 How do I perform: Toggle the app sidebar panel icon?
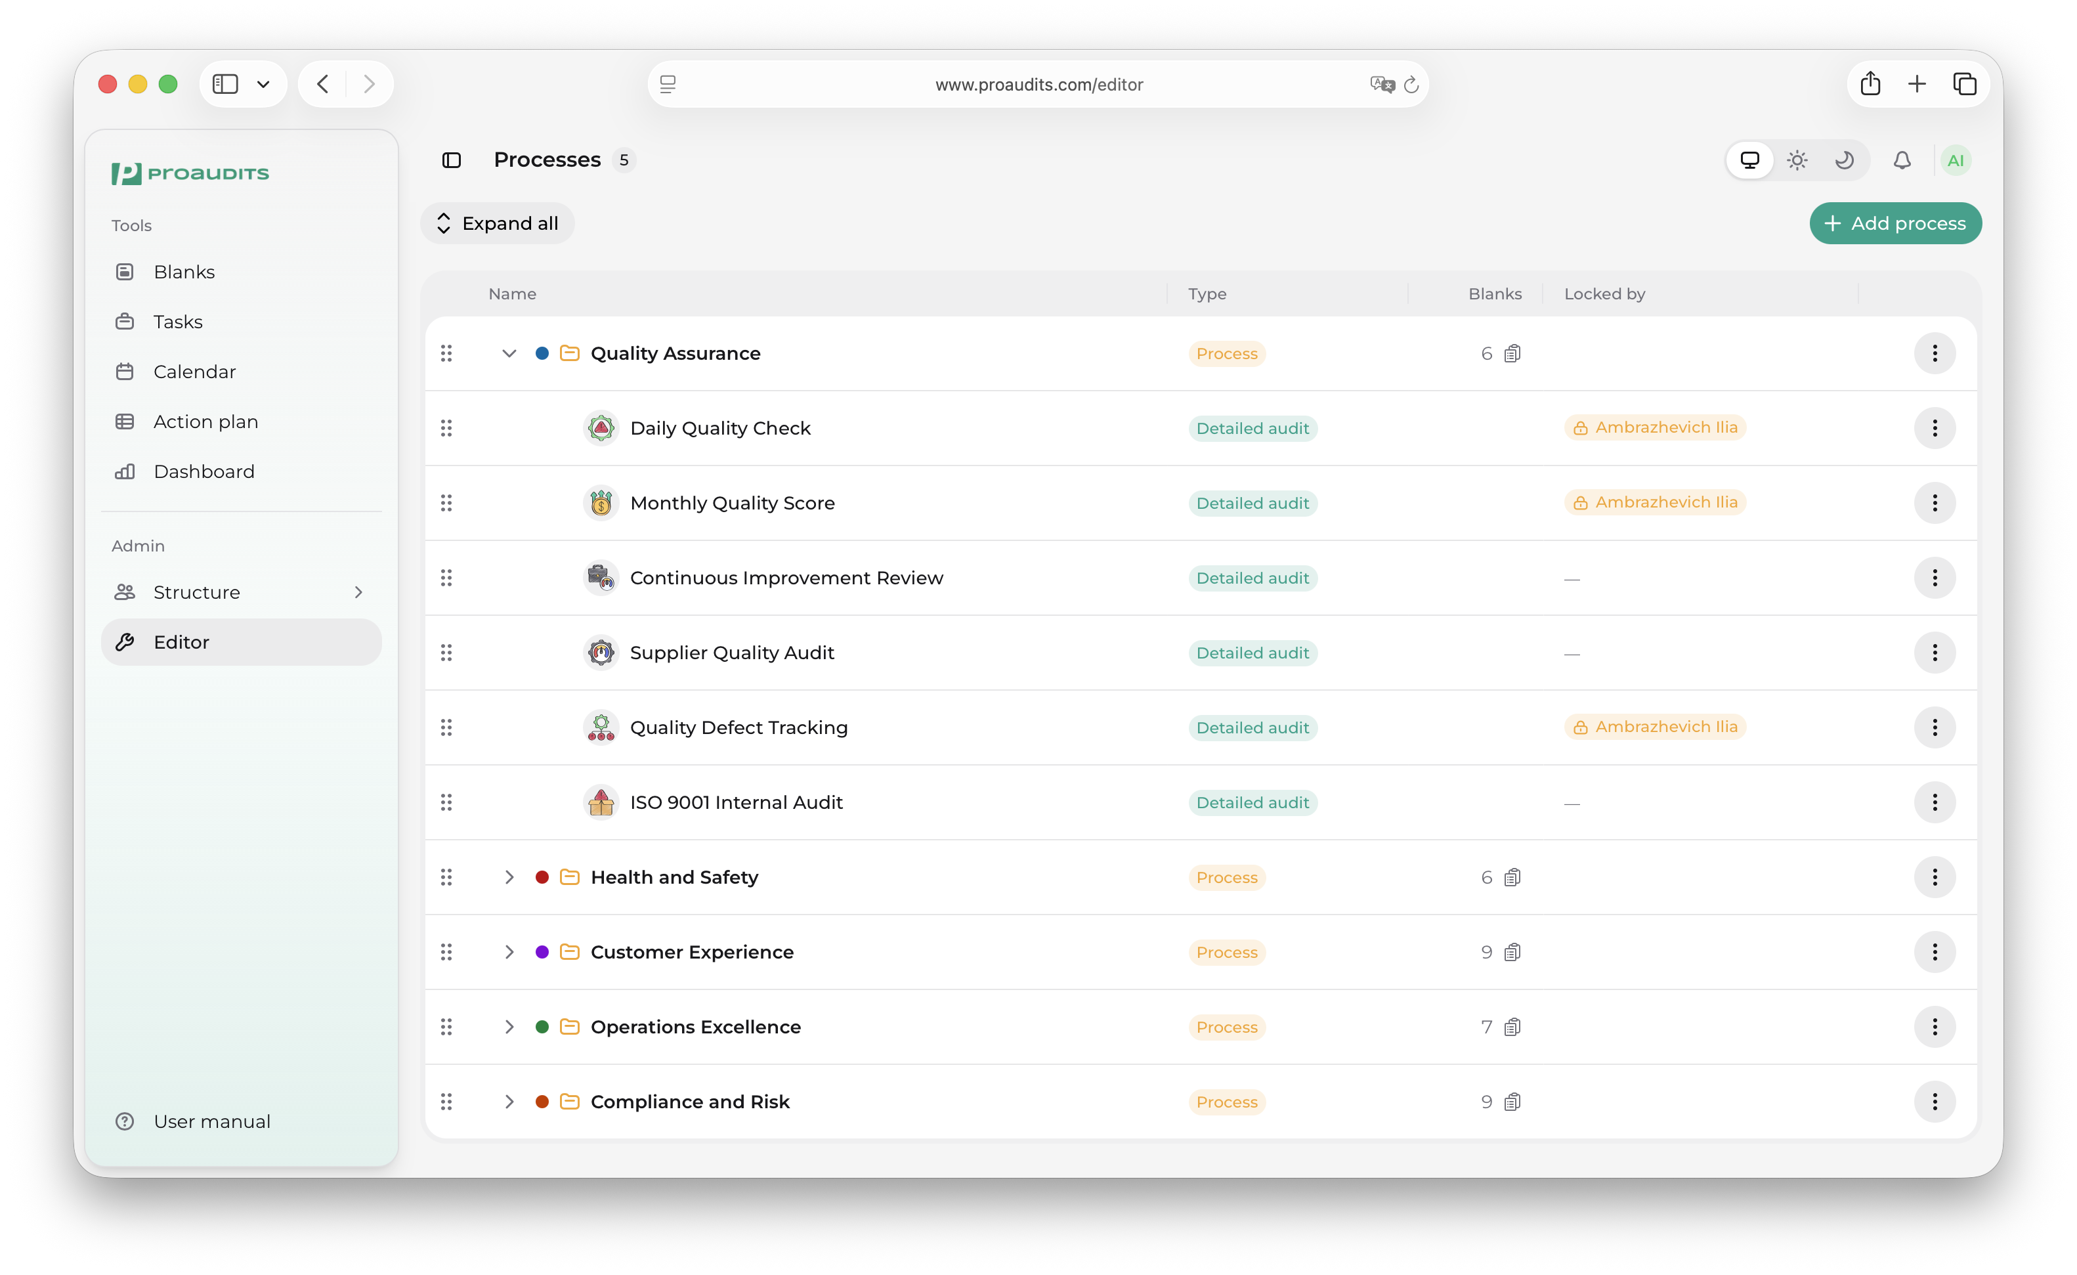point(452,160)
